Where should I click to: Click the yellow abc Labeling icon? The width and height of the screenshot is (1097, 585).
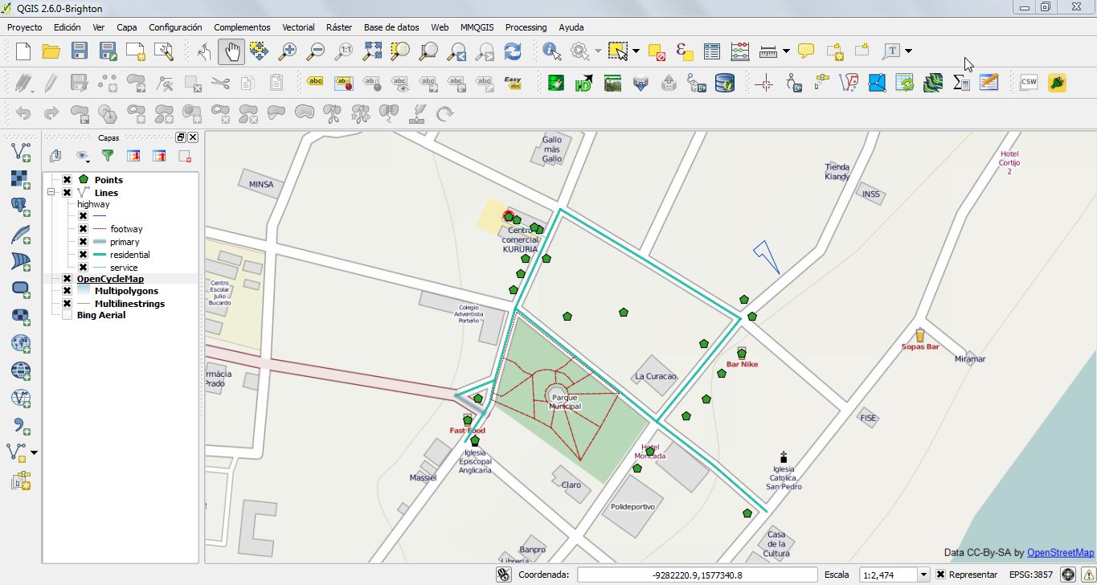click(316, 82)
